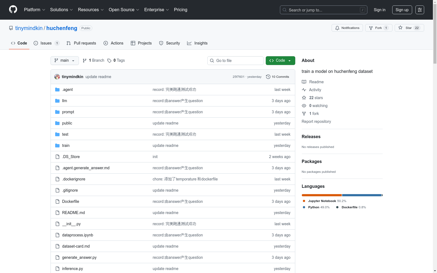Click the repository icon before tinymindkin
The height and width of the screenshot is (273, 437).
(x=11, y=28)
